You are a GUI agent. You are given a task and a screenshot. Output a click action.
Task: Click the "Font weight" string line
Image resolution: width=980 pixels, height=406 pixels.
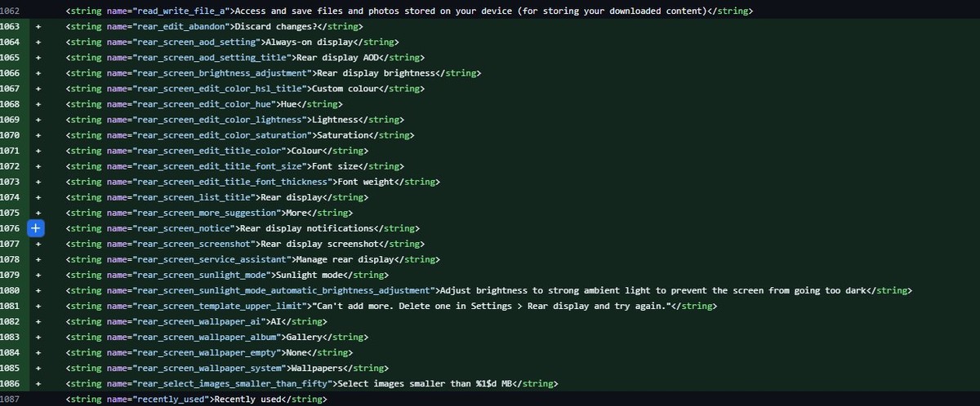(253, 181)
